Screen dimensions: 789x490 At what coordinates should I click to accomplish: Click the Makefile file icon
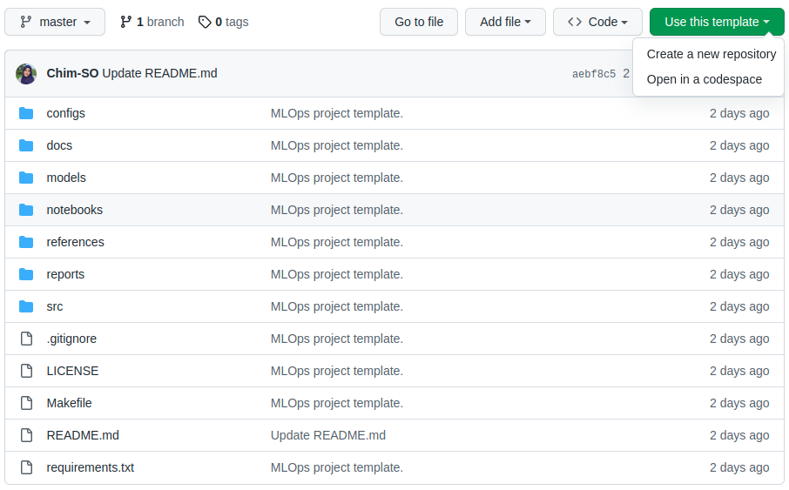(x=27, y=403)
